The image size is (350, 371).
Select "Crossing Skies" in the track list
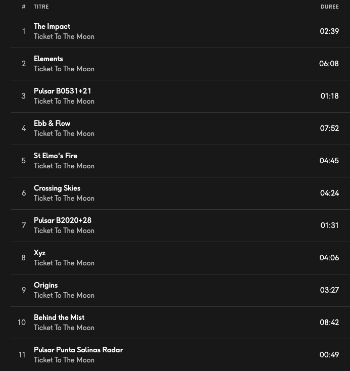57,188
